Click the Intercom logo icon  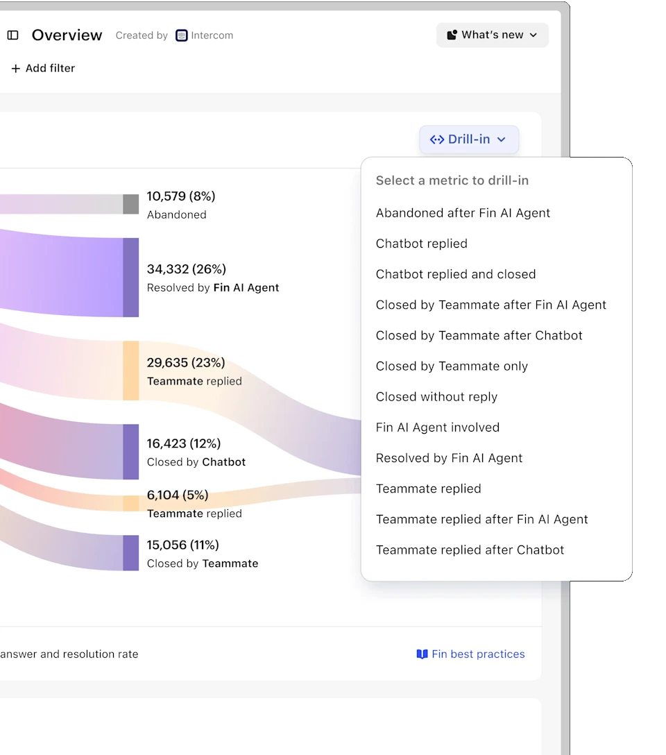point(182,35)
